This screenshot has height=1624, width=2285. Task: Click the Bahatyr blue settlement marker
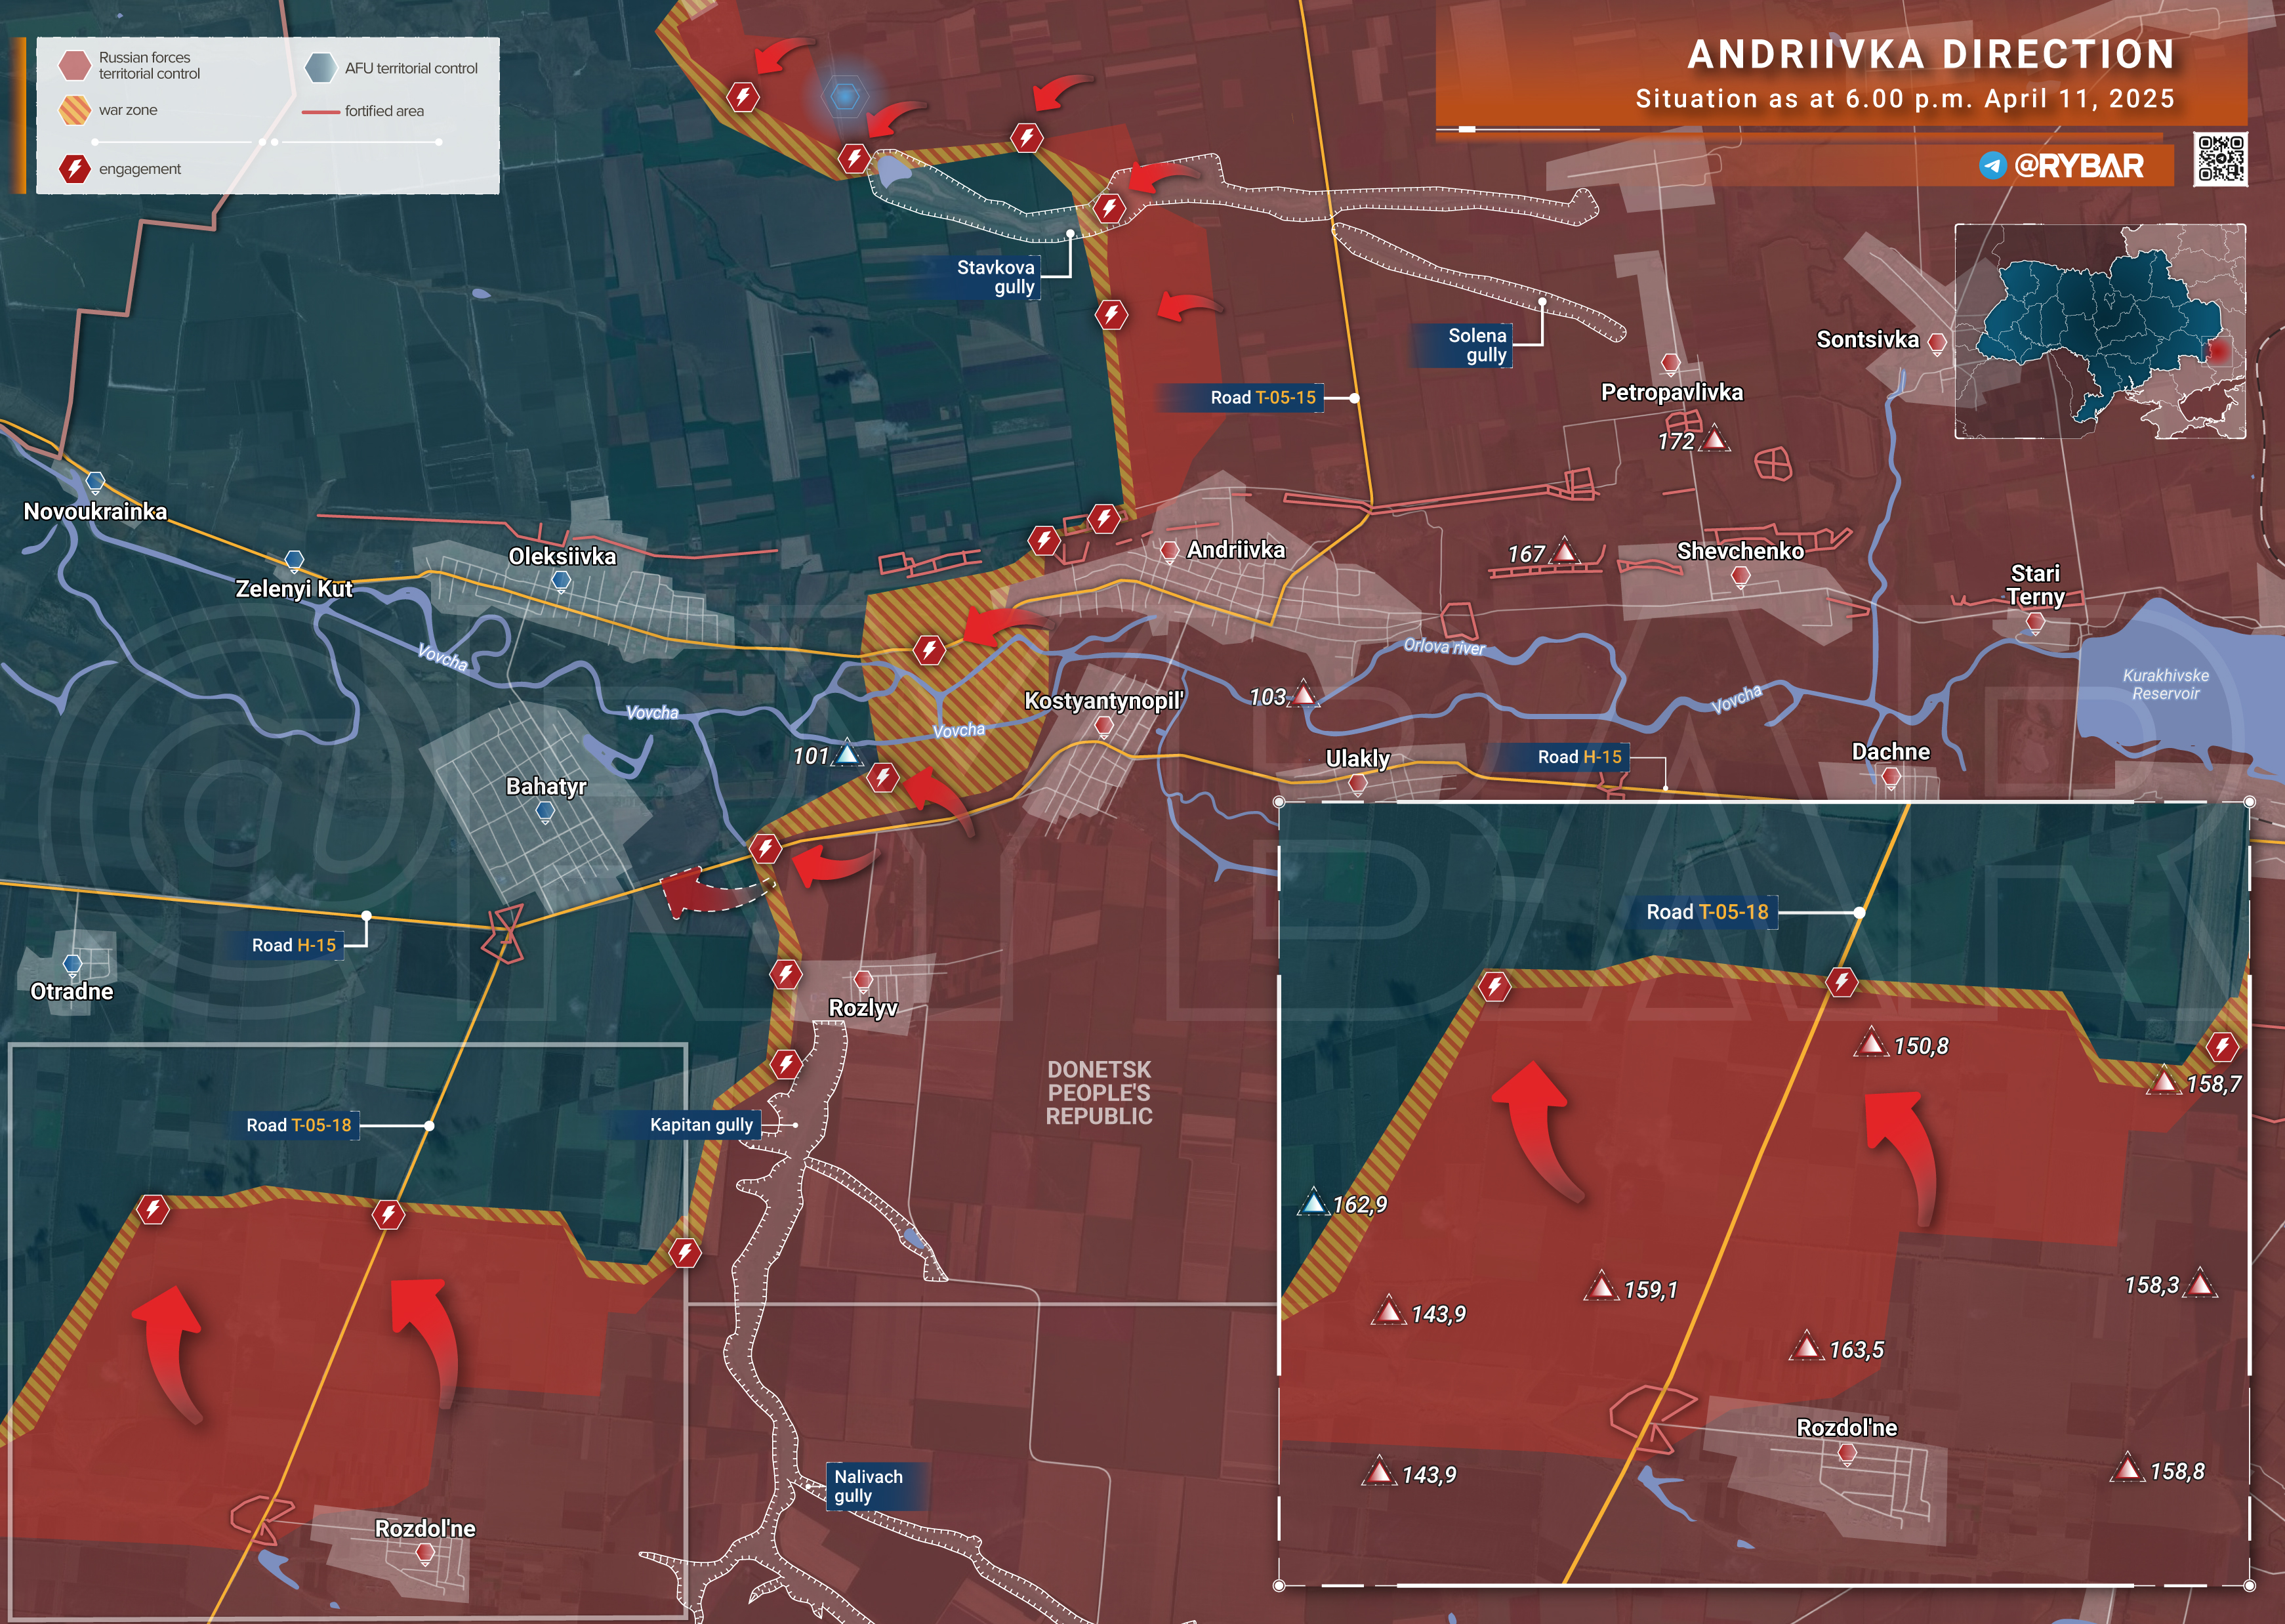point(545,811)
